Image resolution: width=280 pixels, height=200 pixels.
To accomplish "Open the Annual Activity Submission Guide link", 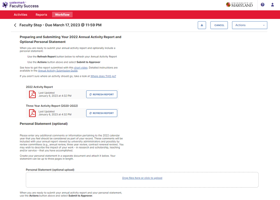I will click(58, 71).
